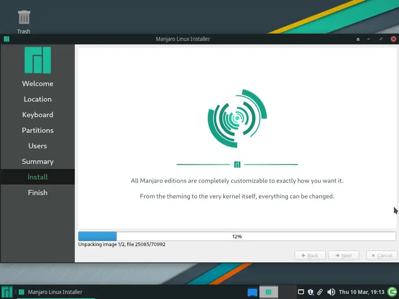Click the Next button
The width and height of the screenshot is (399, 299).
click(x=344, y=255)
